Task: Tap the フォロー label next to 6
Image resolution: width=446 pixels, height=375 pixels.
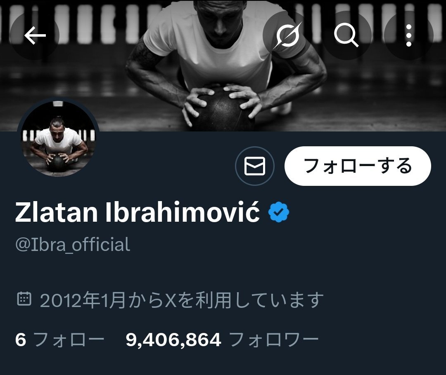Action: coord(69,340)
